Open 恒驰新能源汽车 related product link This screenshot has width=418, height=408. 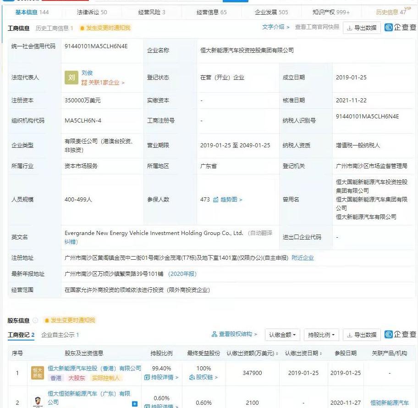[x=390, y=402]
